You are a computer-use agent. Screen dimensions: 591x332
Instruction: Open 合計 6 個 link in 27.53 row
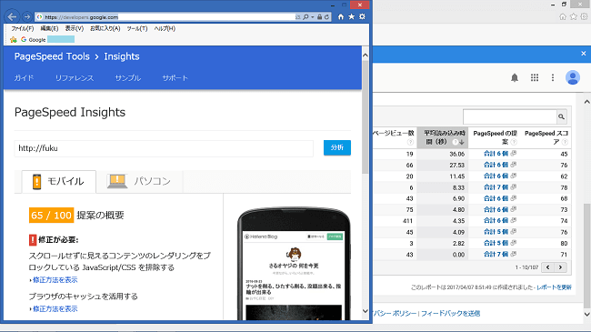(496, 165)
